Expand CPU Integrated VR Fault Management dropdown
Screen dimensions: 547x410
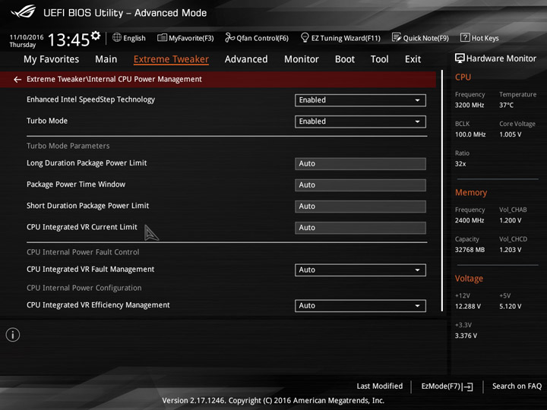point(360,270)
